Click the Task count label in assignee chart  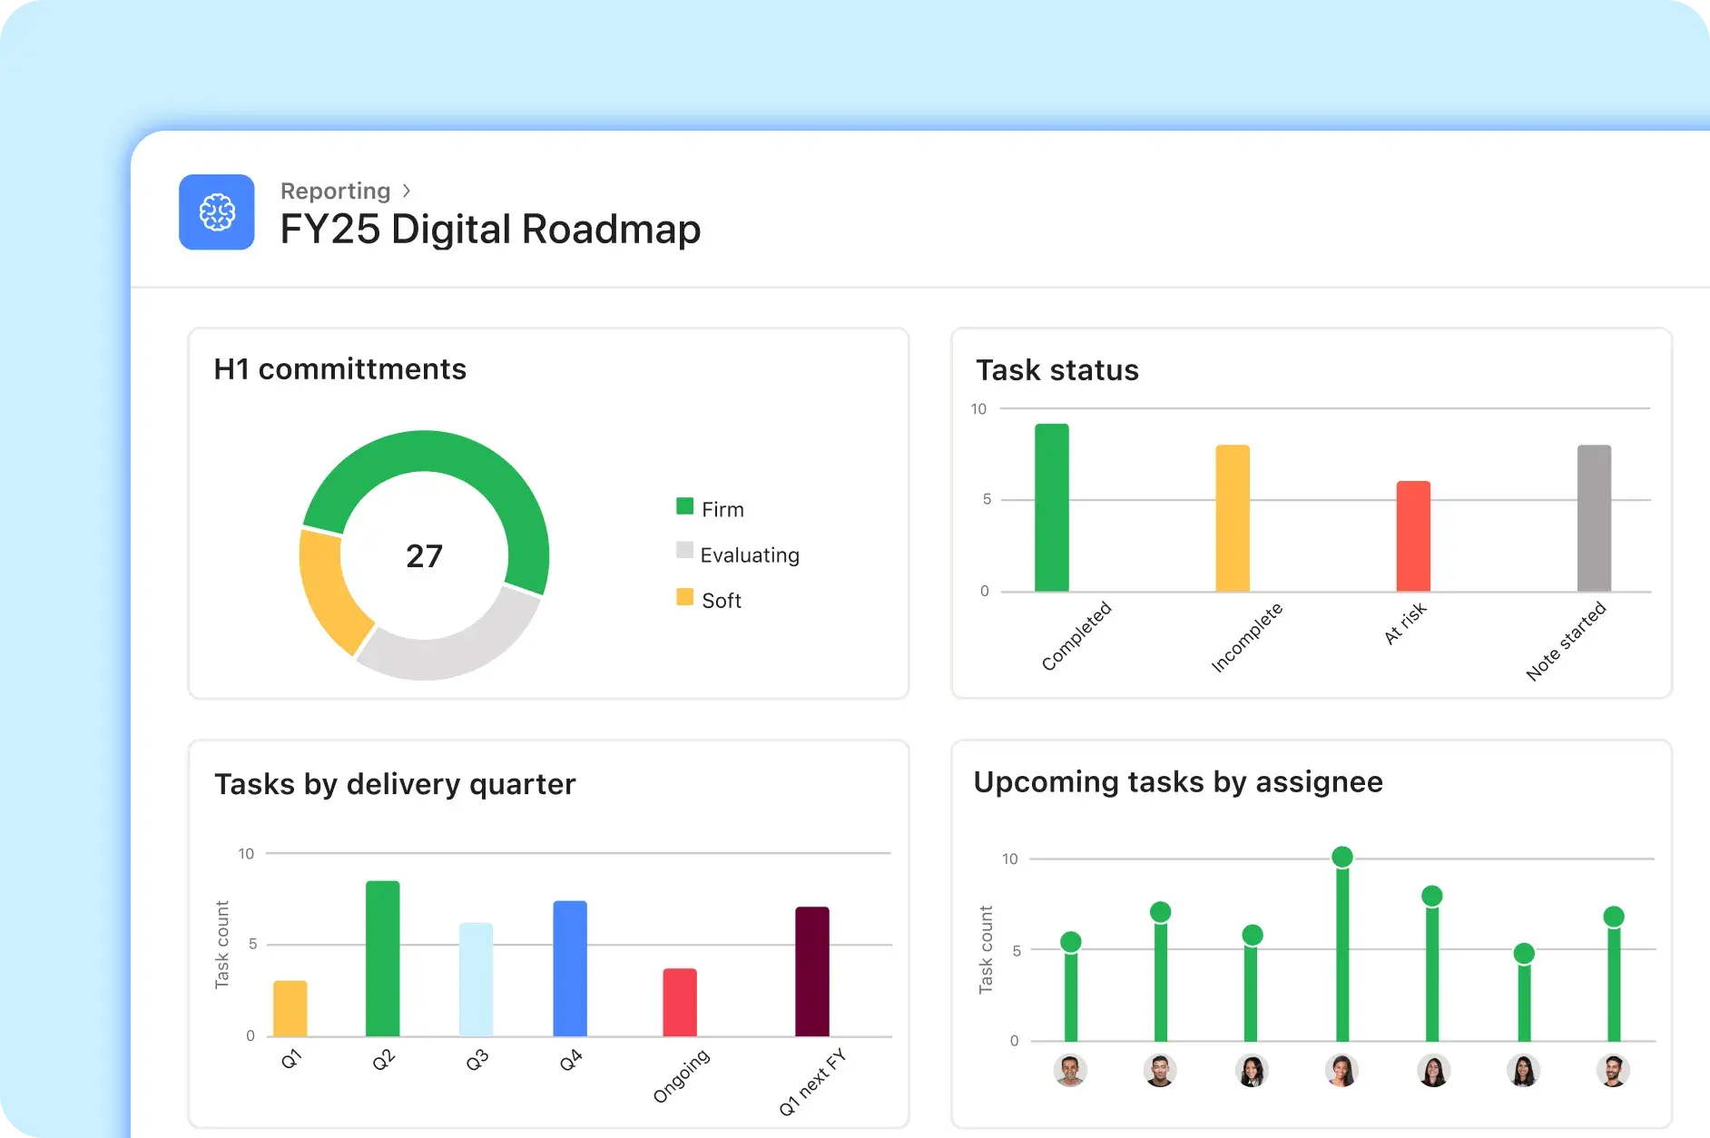[986, 949]
